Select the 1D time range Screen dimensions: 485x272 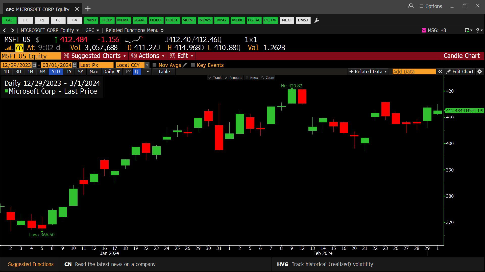(7, 72)
